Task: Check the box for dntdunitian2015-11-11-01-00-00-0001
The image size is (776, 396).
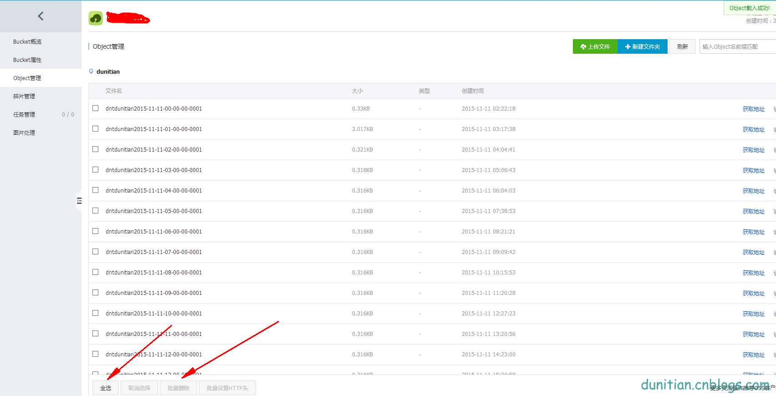Action: tap(96, 129)
